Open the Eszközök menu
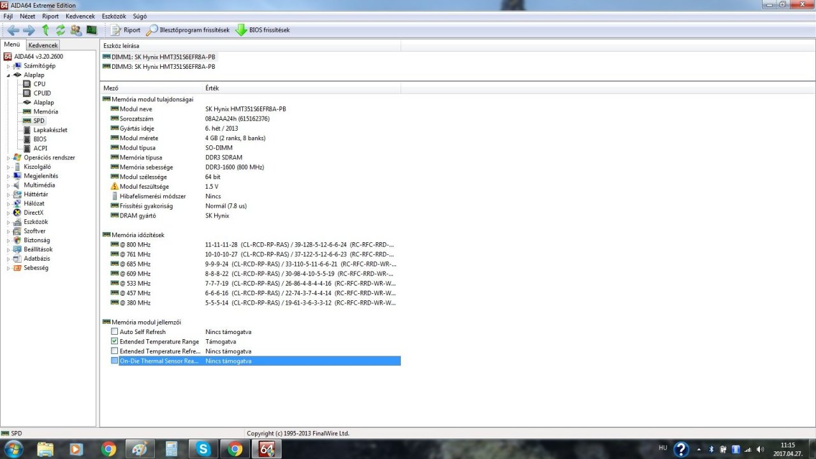816x459 pixels. coord(114,16)
